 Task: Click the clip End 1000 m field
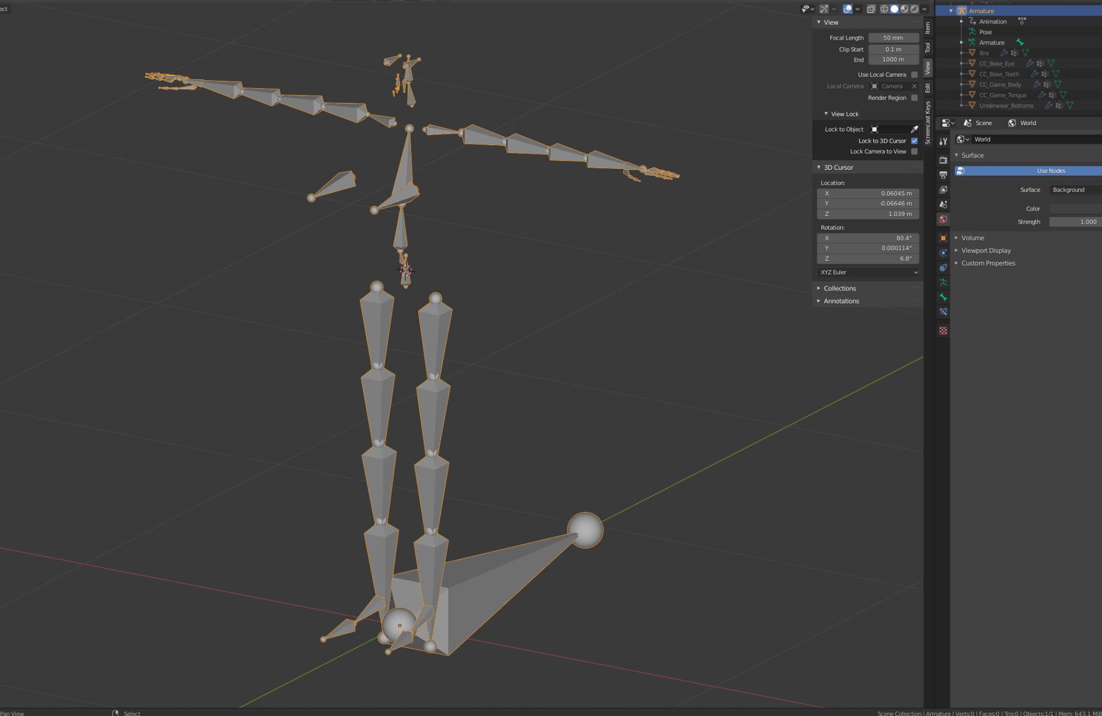tap(893, 60)
